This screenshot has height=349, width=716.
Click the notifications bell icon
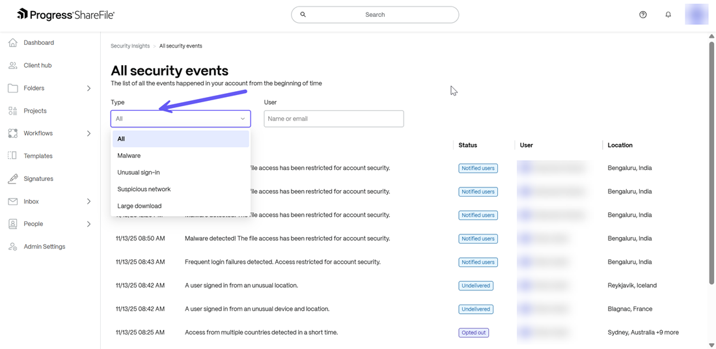(668, 14)
